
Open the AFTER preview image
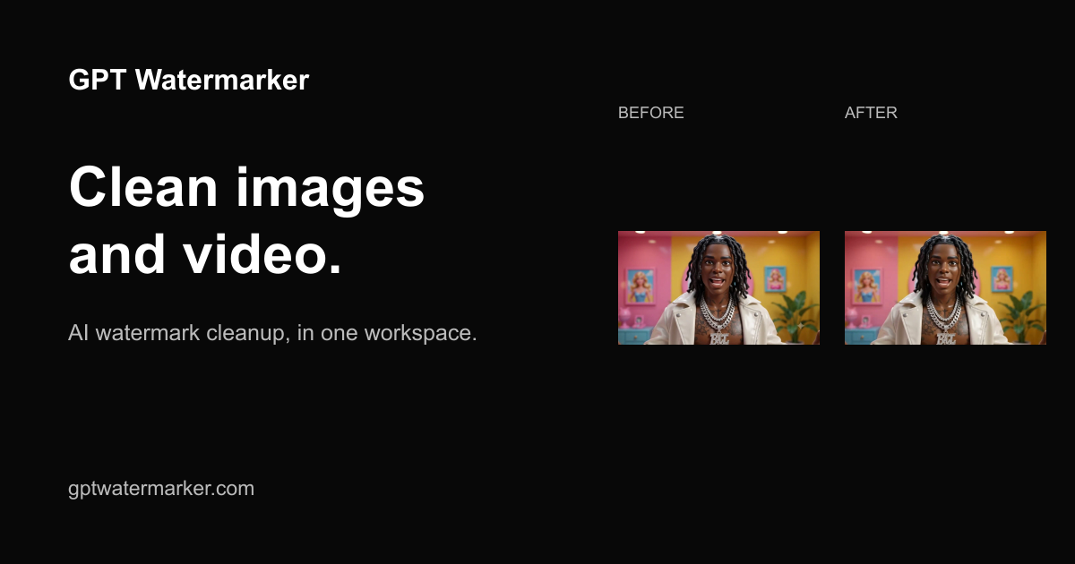coord(945,287)
